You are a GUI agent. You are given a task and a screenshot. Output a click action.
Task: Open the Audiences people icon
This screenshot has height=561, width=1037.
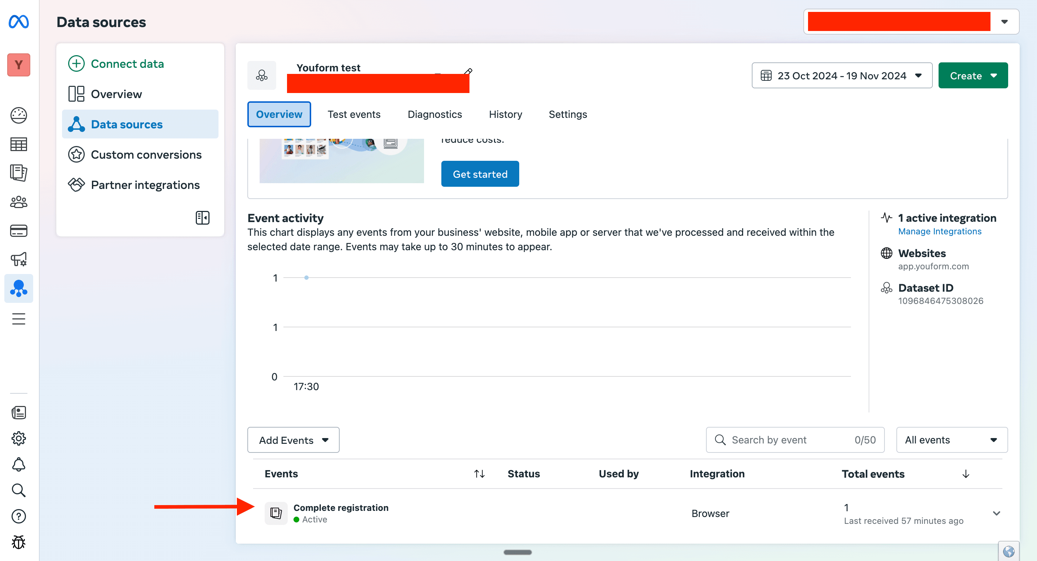(x=18, y=202)
